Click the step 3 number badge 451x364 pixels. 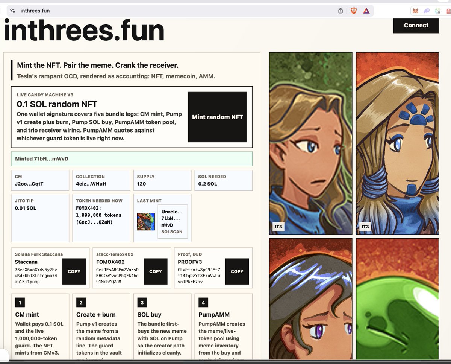[x=142, y=302]
